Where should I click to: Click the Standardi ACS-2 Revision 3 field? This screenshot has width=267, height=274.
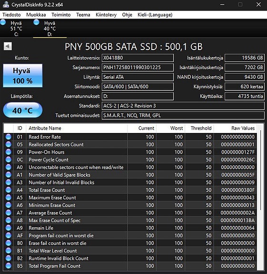pyautogui.click(x=183, y=106)
